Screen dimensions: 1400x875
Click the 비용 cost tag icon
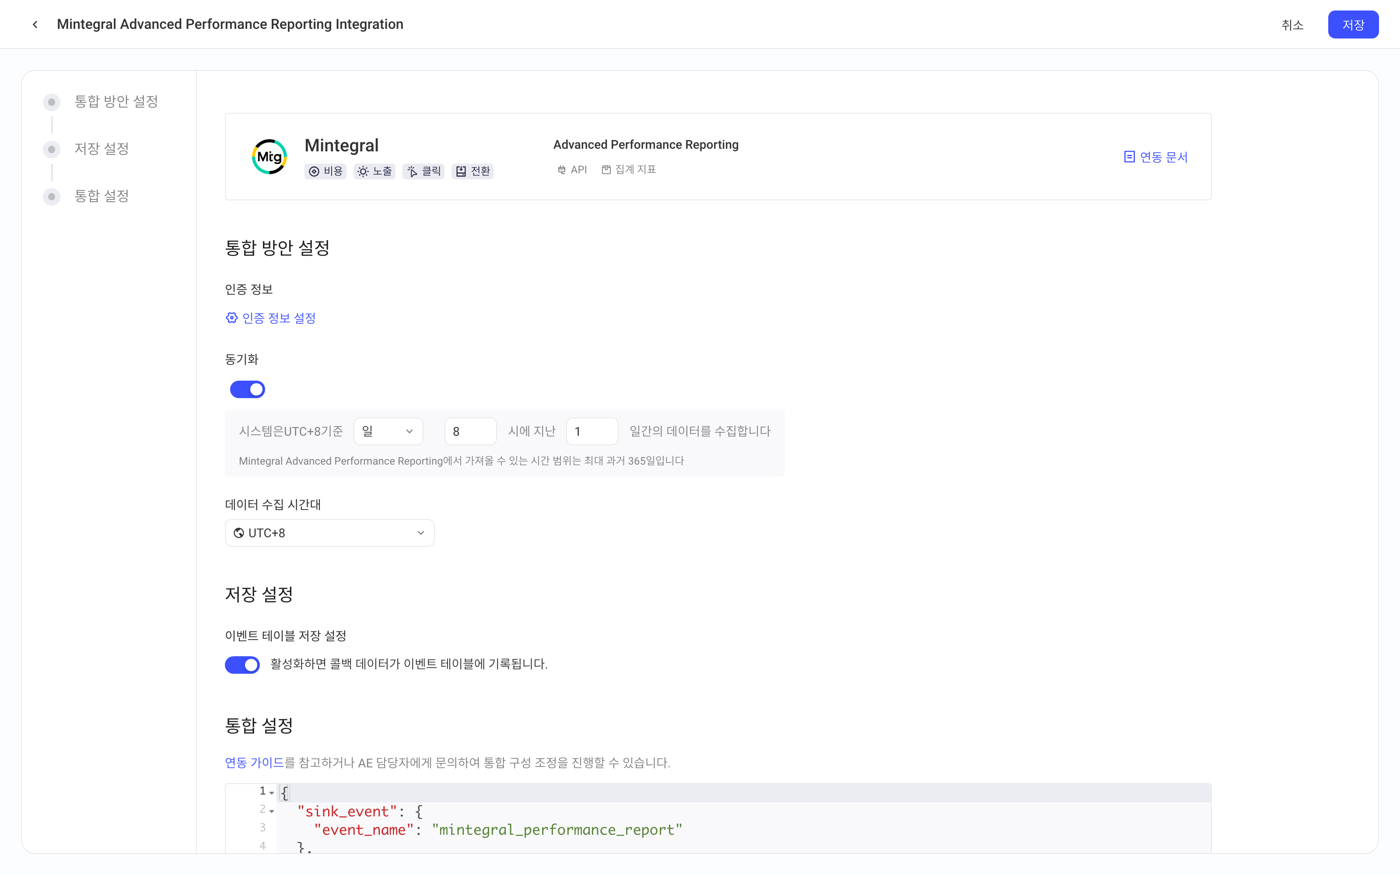pyautogui.click(x=314, y=171)
